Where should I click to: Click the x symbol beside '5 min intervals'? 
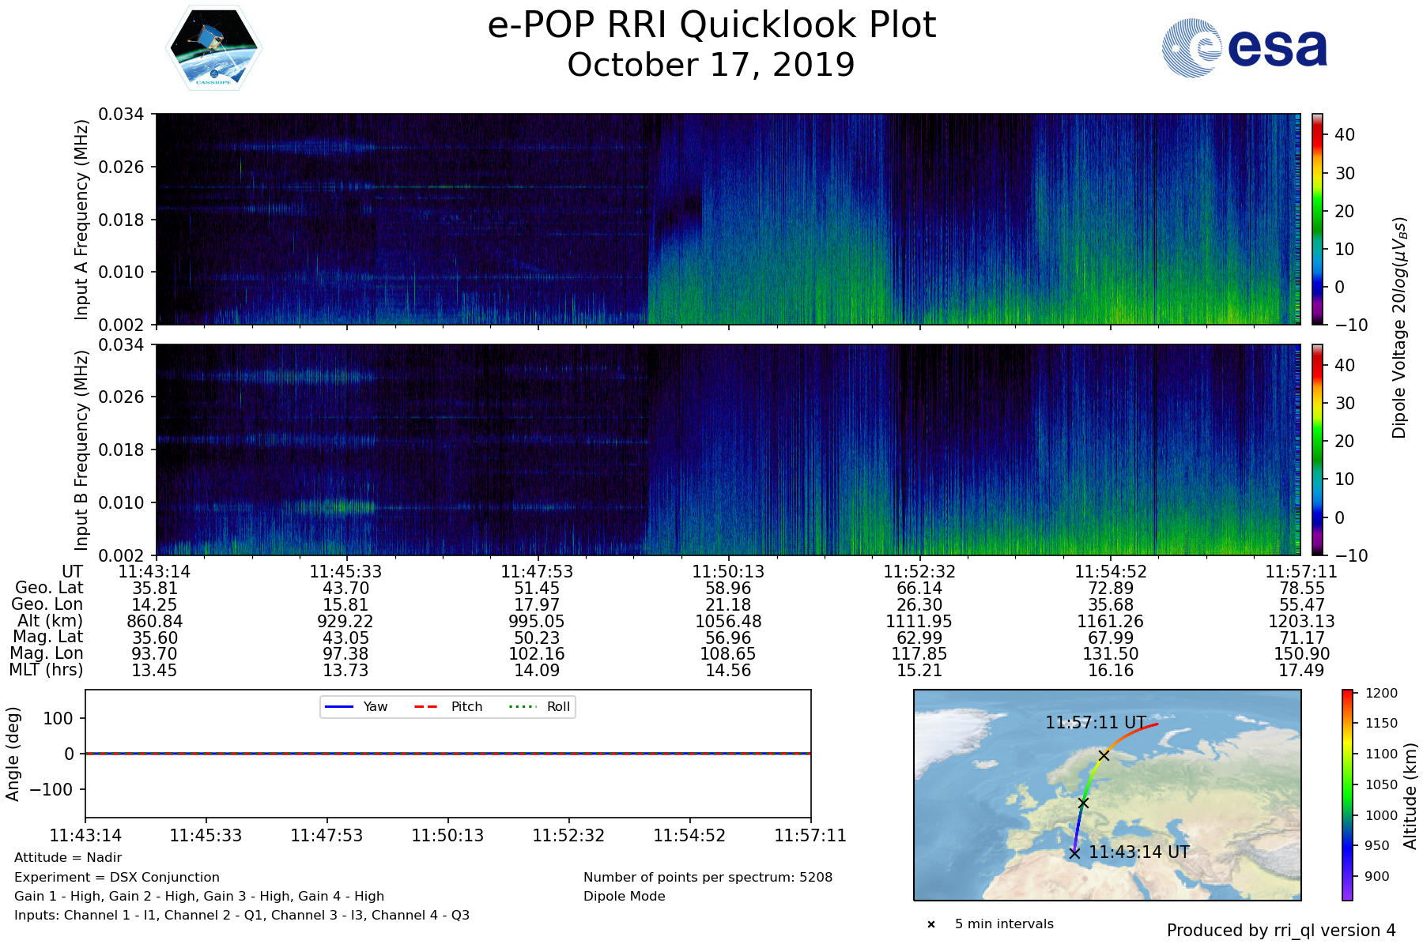[931, 924]
